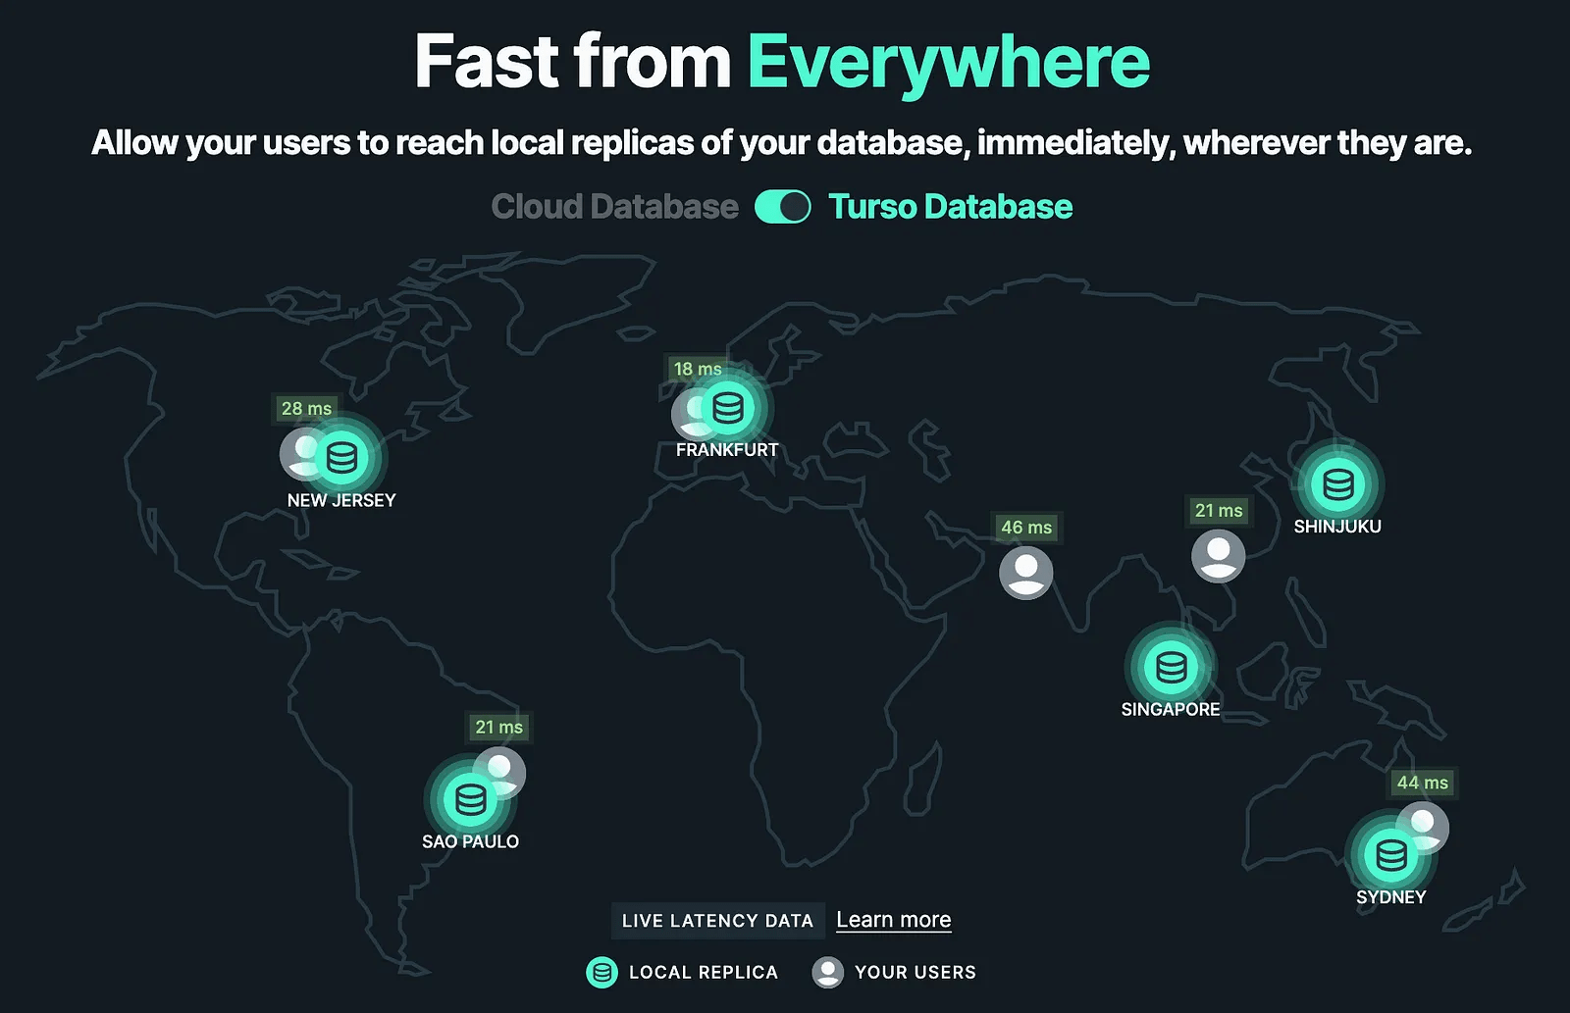Select the 18 ms badge above Frankfurt
Image resolution: width=1570 pixels, height=1013 pixels.
pos(697,368)
